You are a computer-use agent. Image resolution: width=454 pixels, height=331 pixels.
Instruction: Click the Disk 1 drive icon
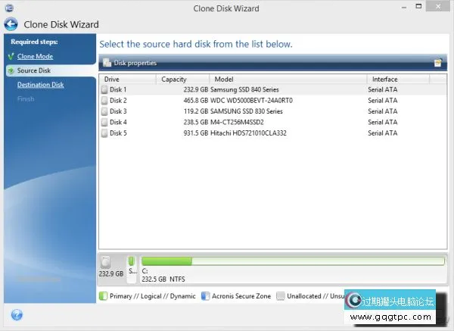[104, 89]
